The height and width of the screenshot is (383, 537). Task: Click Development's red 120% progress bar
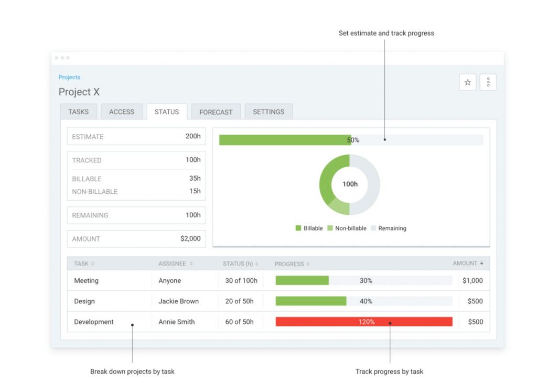364,322
